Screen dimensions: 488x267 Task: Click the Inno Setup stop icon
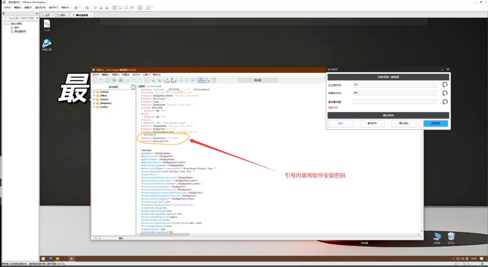193,80
